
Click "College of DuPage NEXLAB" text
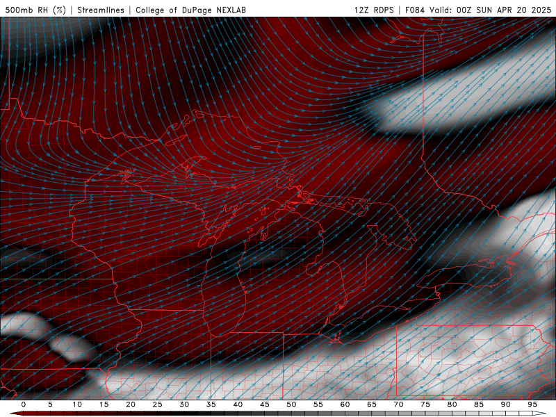click(x=190, y=10)
